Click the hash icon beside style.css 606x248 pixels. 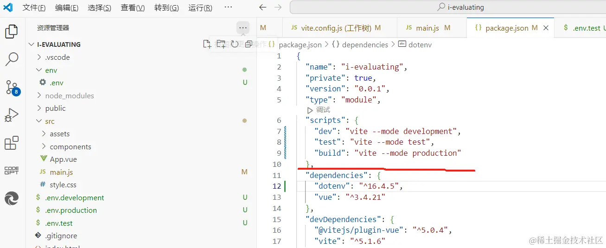43,184
